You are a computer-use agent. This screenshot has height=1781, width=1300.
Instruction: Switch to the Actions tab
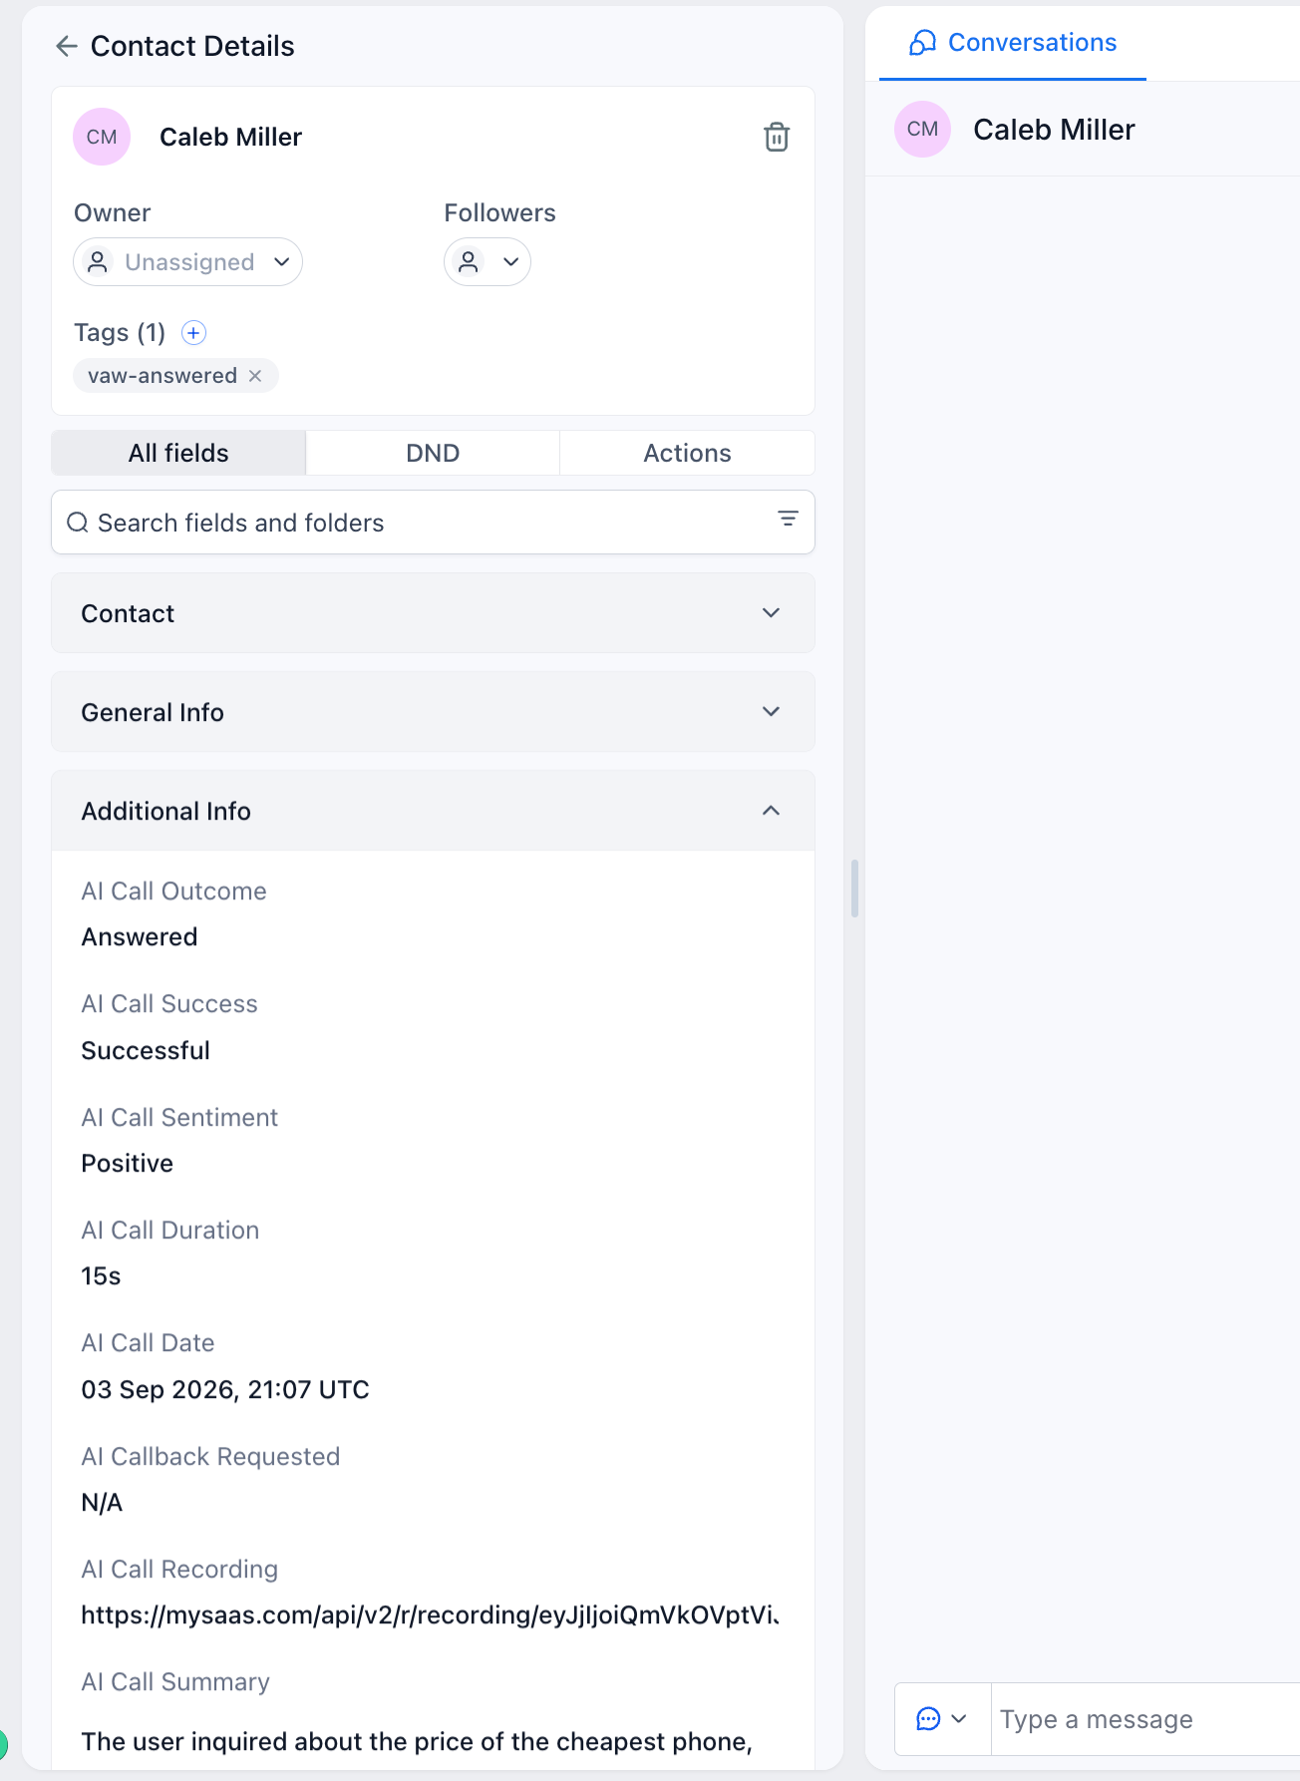click(x=687, y=453)
